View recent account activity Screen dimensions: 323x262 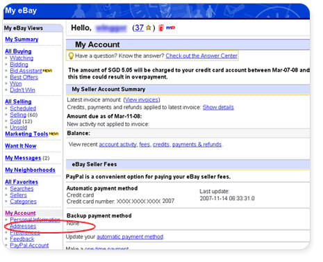[x=118, y=145]
